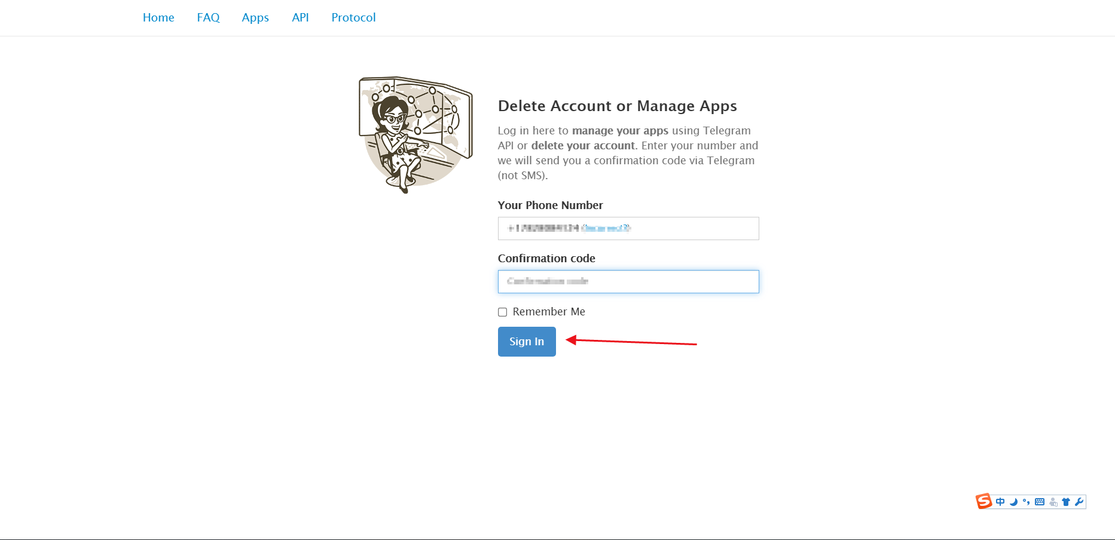
Task: Enable the Remember Me checkbox
Action: 503,312
